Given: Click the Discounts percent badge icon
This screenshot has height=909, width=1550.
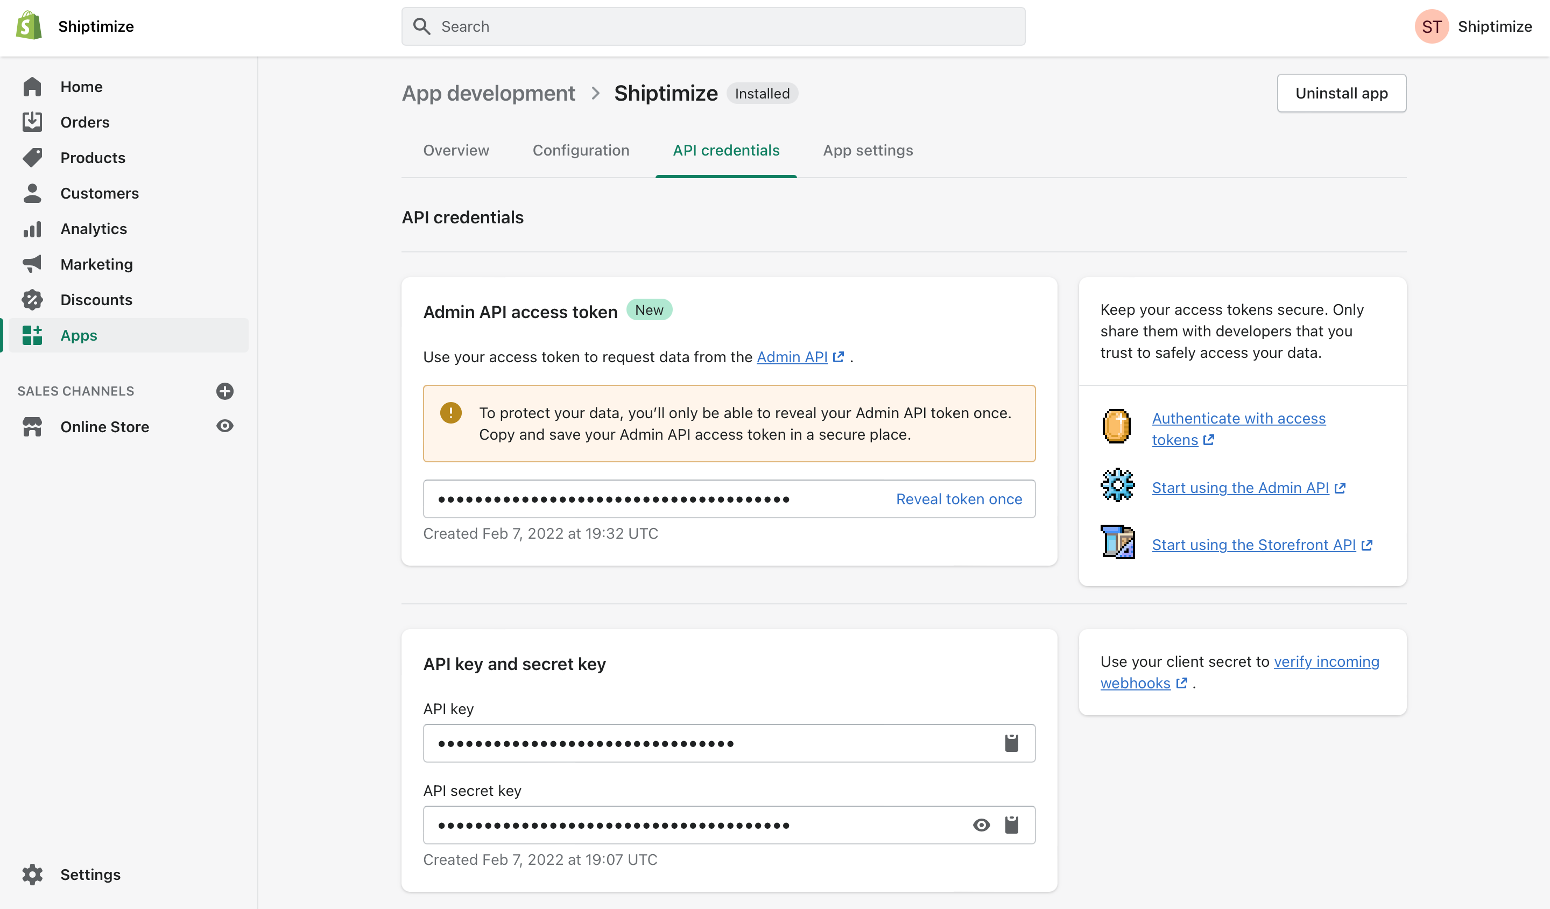Looking at the screenshot, I should pos(32,300).
